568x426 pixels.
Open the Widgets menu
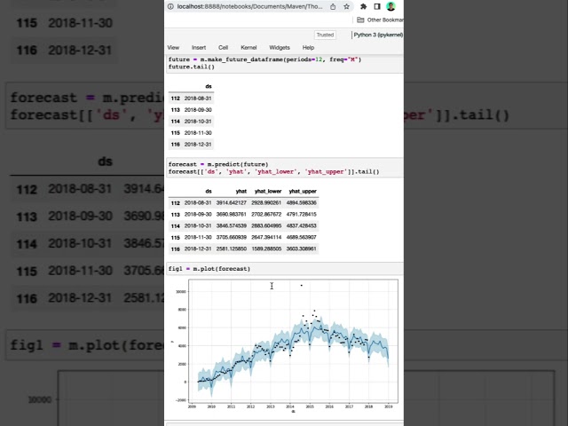coord(280,47)
